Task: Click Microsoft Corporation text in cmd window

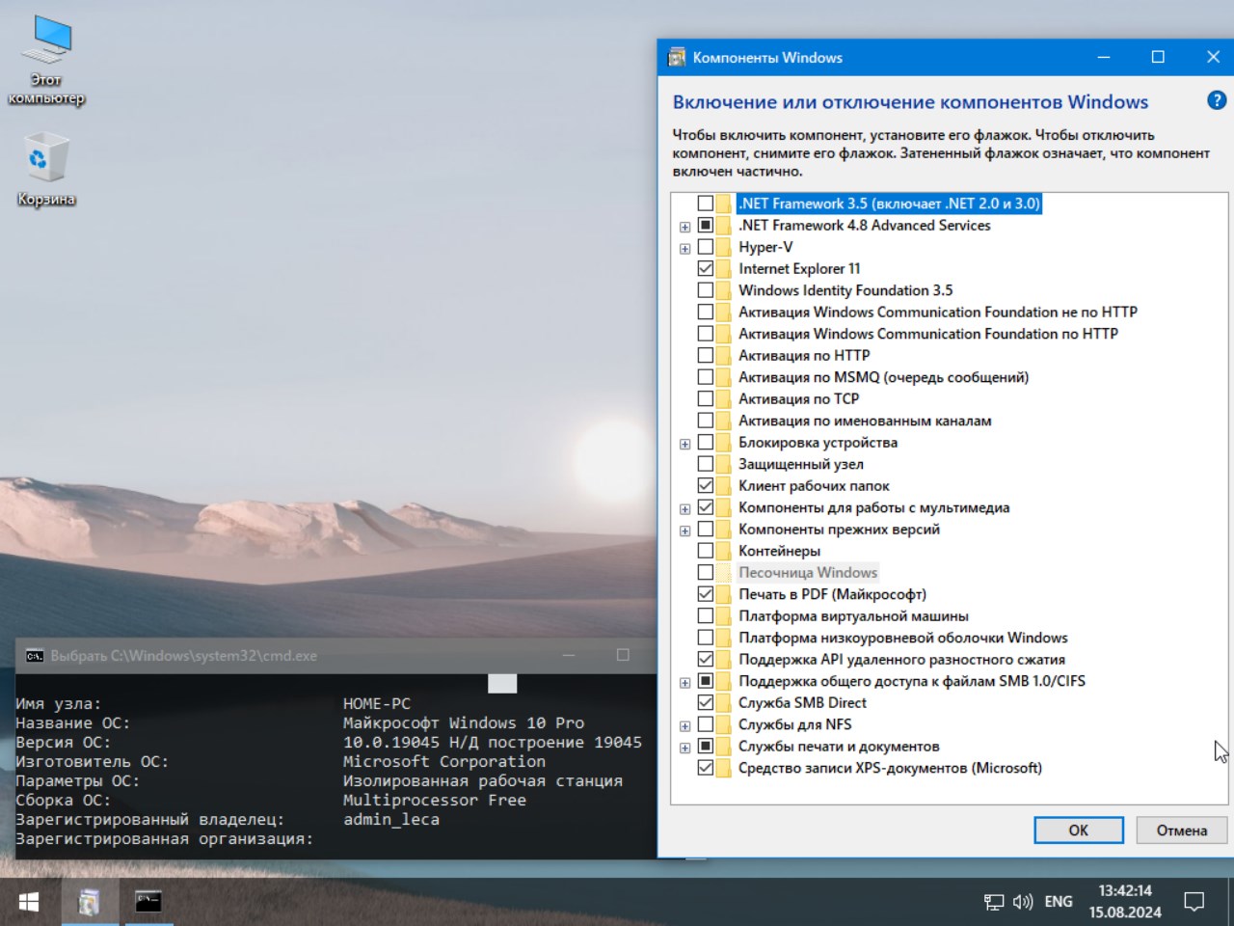Action: click(x=444, y=762)
